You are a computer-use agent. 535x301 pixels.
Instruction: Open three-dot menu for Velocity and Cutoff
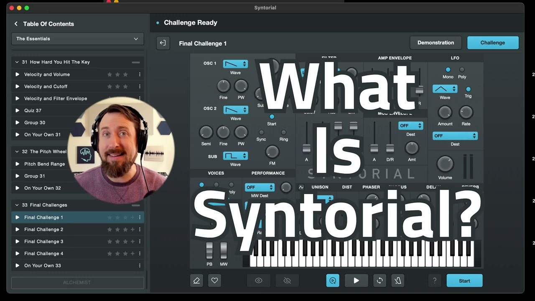140,87
